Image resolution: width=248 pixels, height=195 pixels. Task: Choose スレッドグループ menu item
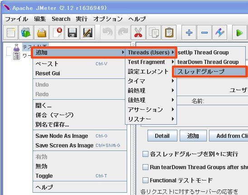click(x=210, y=72)
